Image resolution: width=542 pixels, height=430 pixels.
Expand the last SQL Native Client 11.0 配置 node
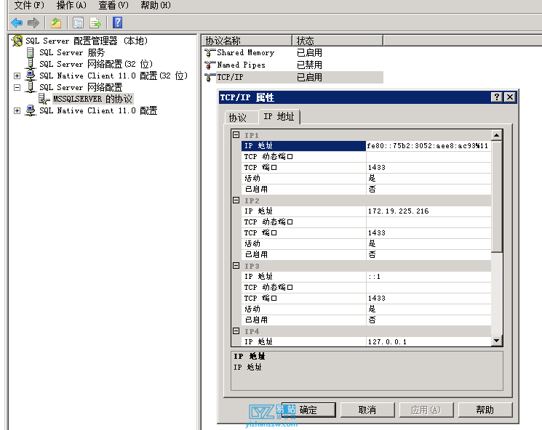click(17, 110)
